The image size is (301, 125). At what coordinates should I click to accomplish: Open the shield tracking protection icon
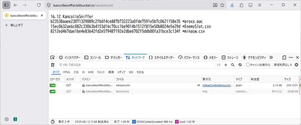point(49,5)
